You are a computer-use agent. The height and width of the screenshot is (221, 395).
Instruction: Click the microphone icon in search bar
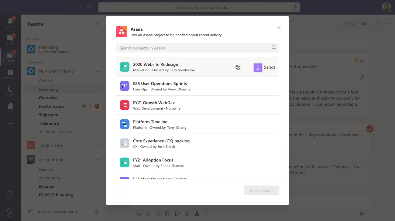(x=294, y=7)
